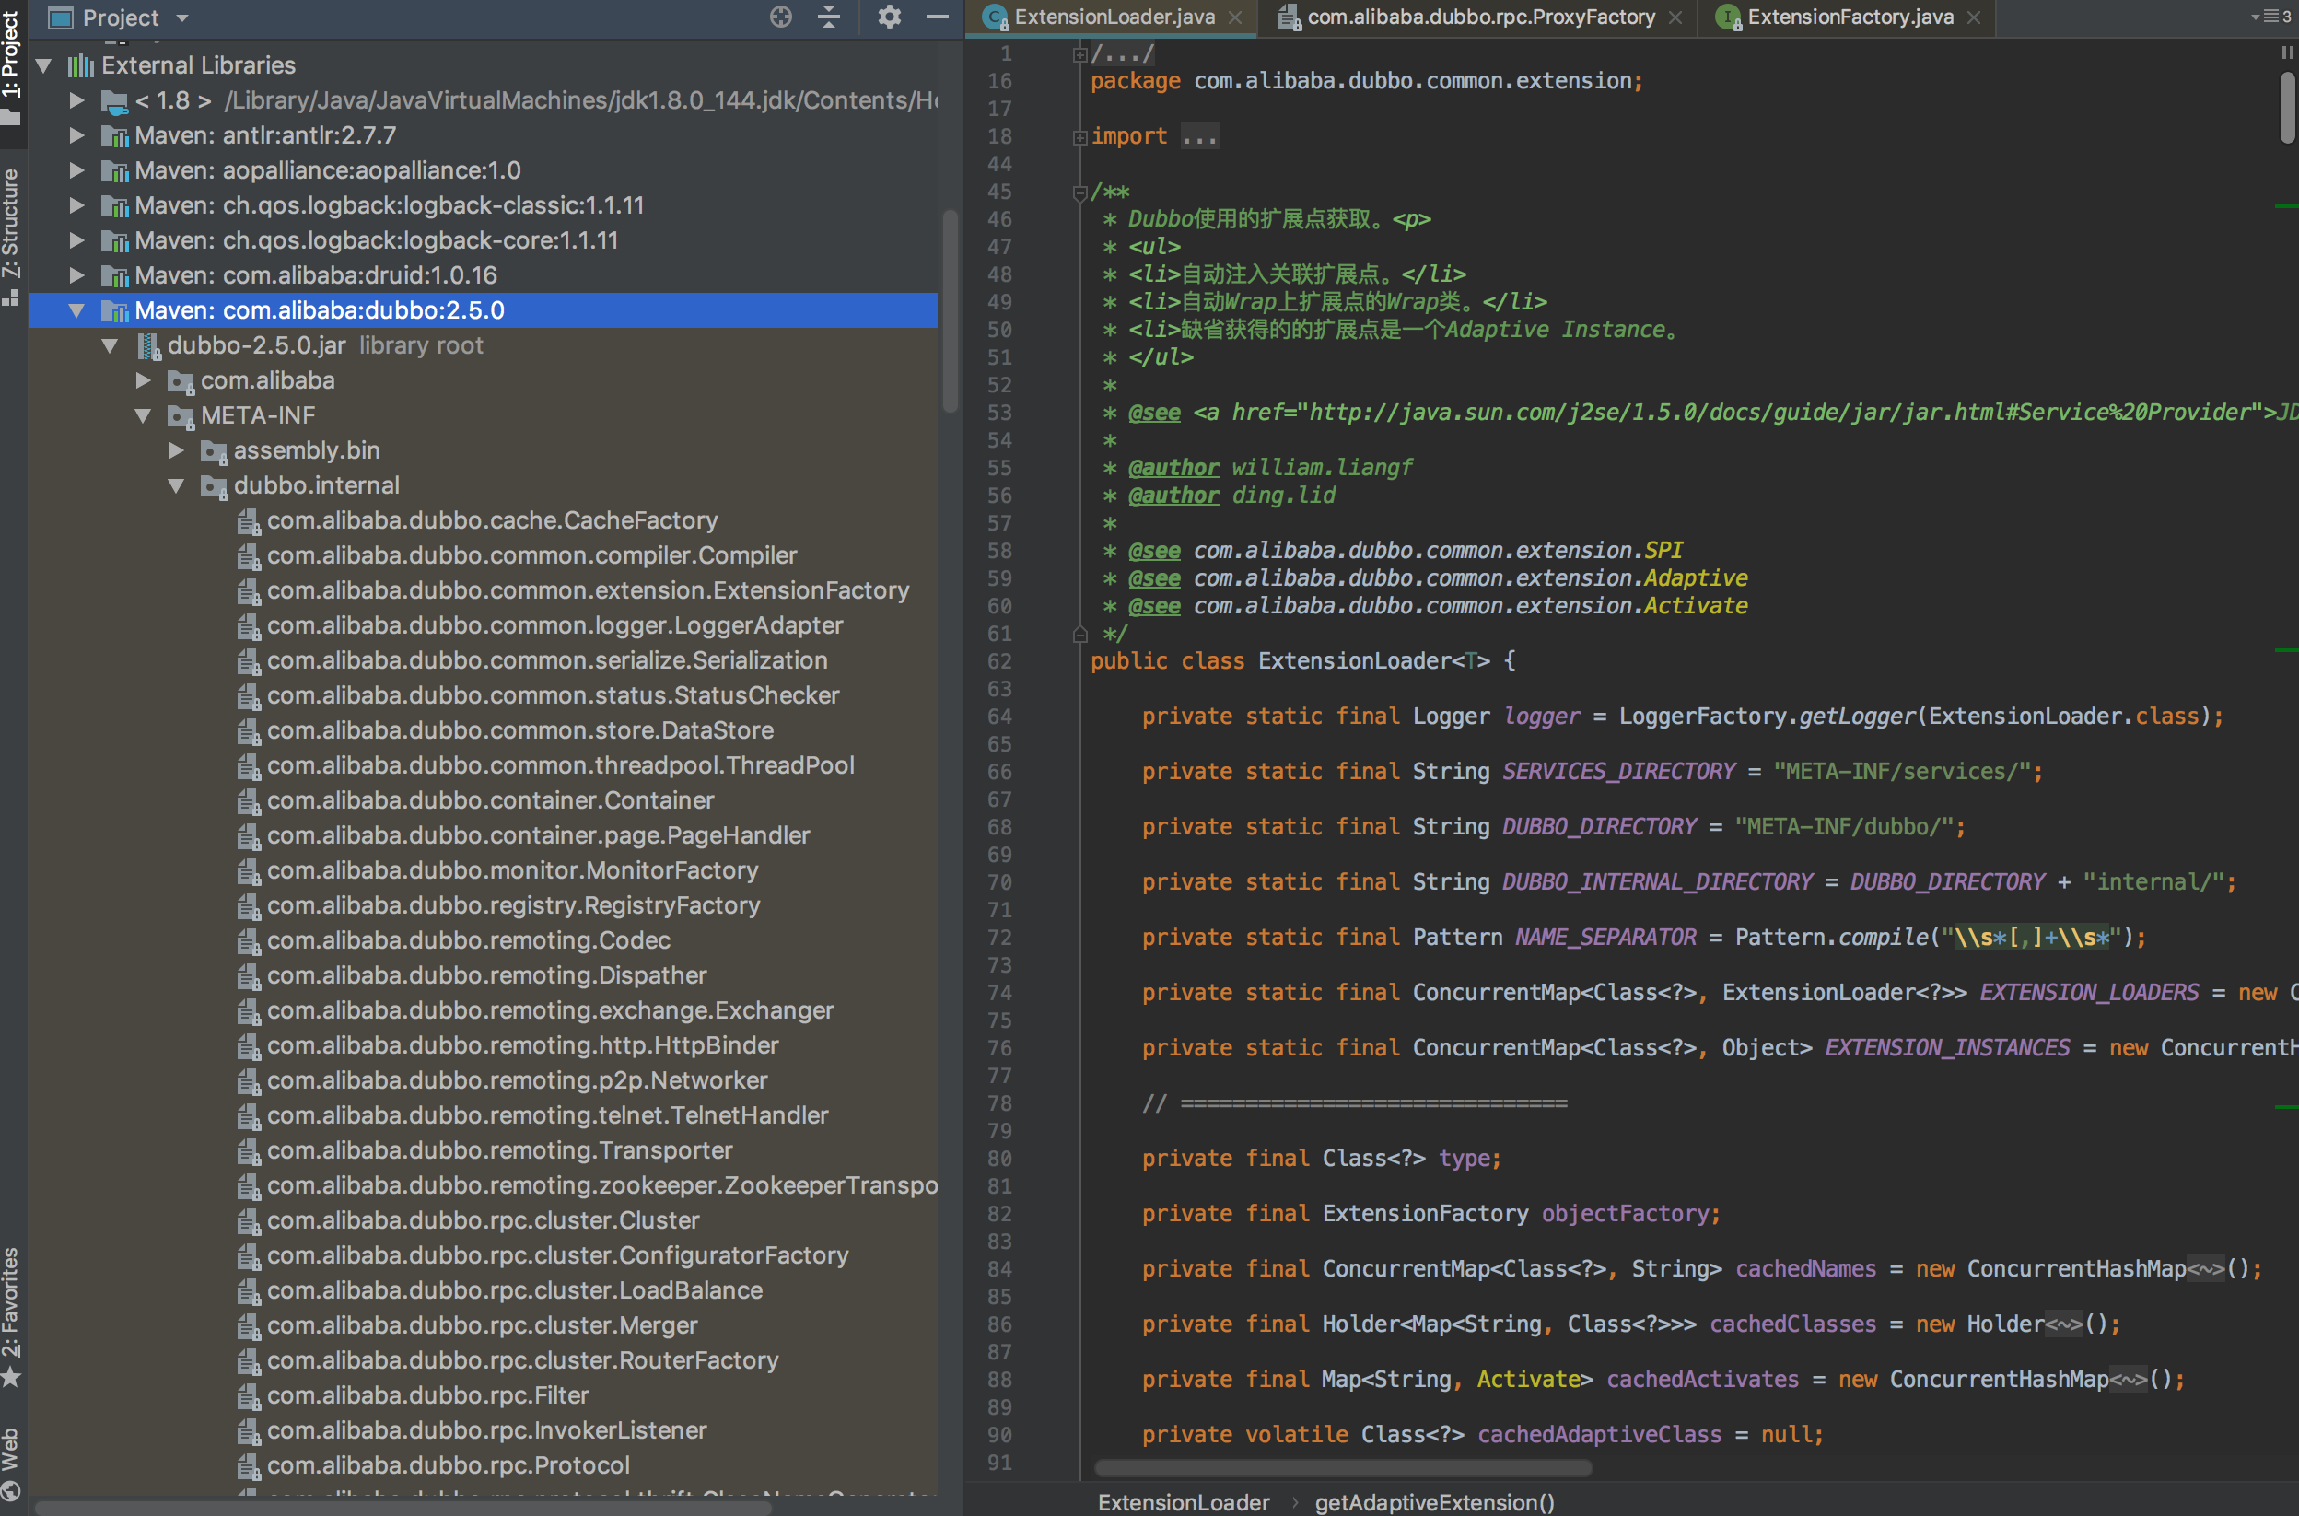Click file icon for registry.RegistryFactory

point(249,906)
